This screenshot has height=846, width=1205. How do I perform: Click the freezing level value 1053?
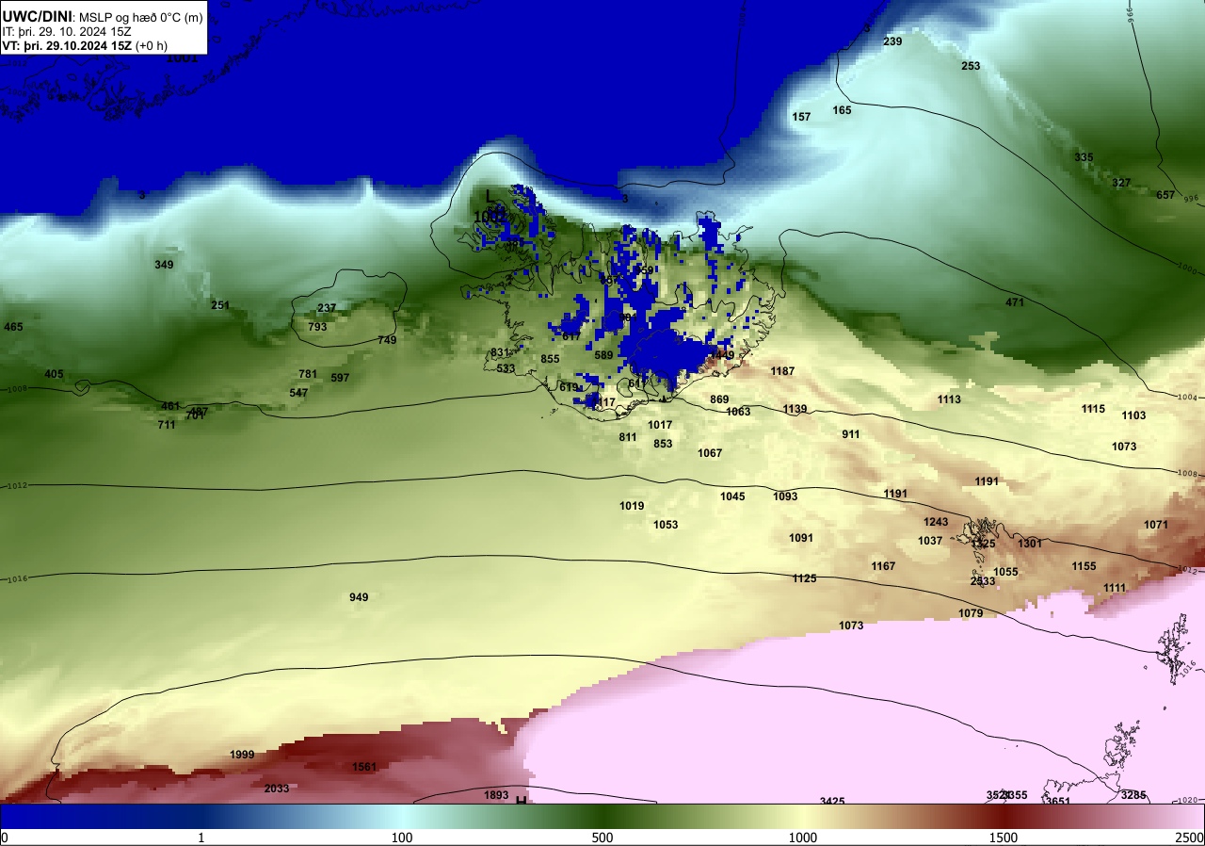point(666,525)
